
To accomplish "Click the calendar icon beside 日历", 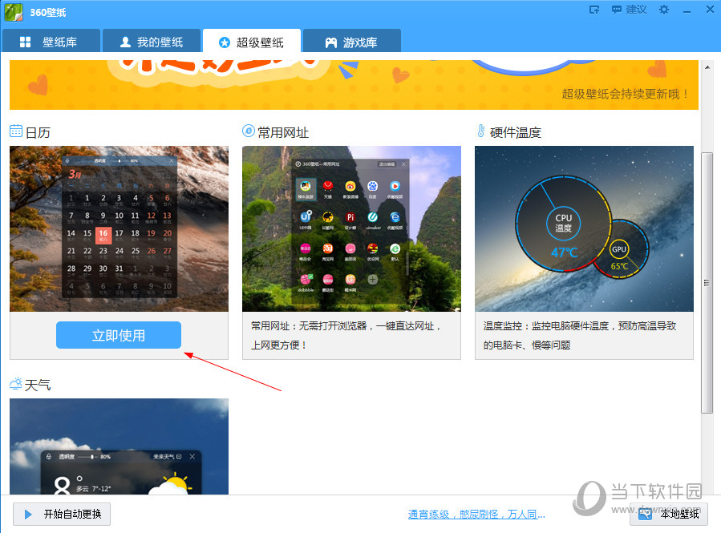I will (x=16, y=131).
